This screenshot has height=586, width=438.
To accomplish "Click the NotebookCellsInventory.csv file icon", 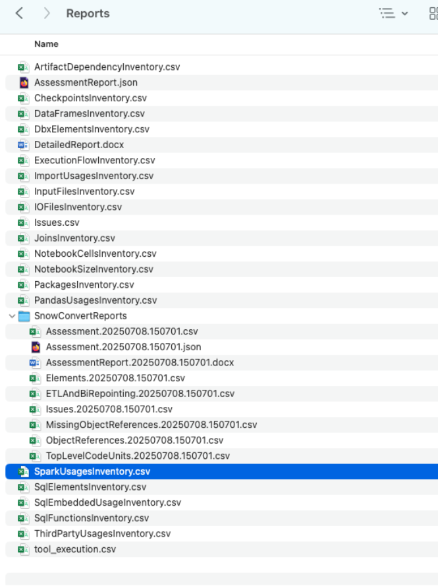I will click(23, 254).
